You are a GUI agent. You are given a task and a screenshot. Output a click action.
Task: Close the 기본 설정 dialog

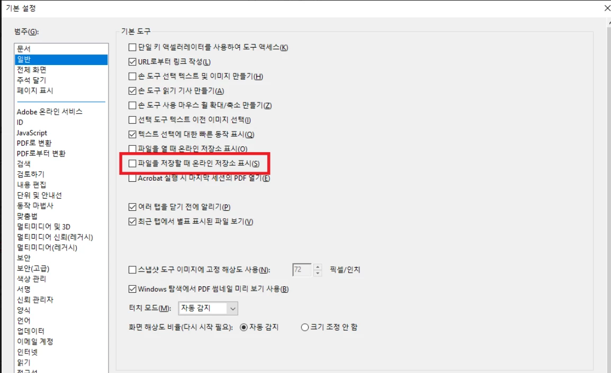point(607,8)
